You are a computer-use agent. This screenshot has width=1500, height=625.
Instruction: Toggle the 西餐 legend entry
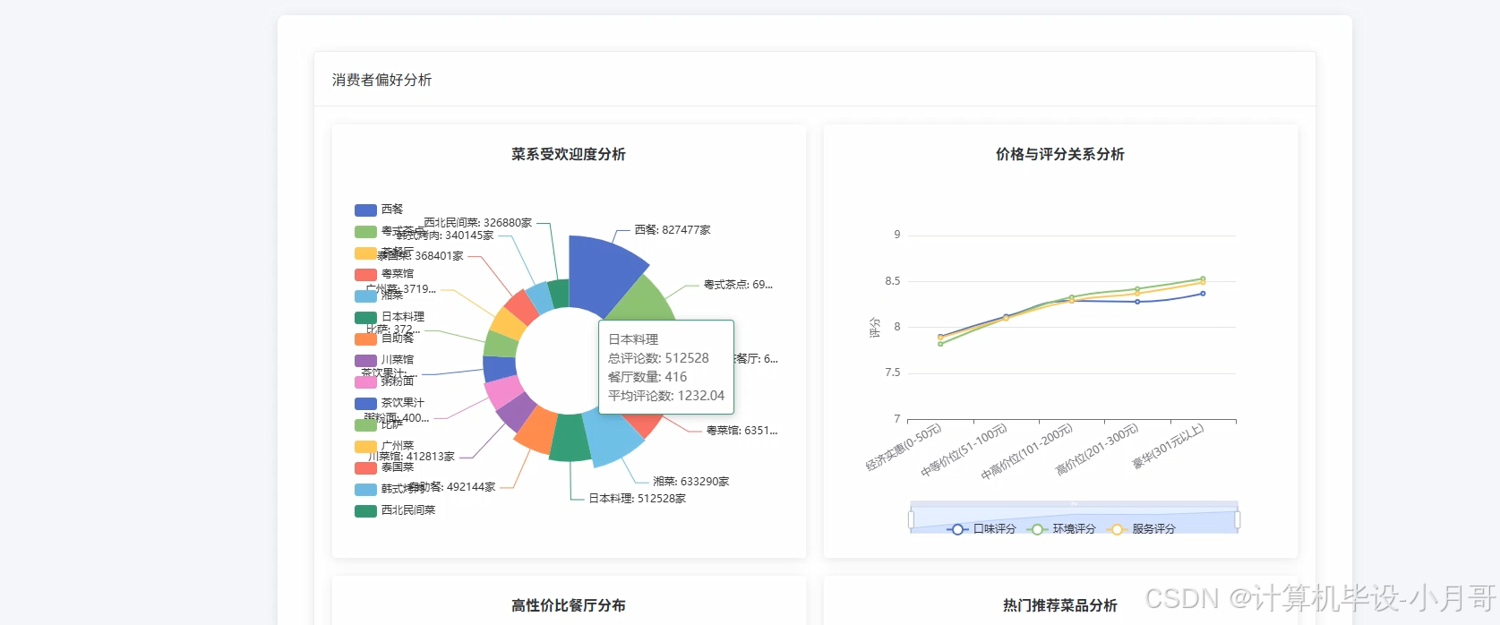pyautogui.click(x=379, y=210)
